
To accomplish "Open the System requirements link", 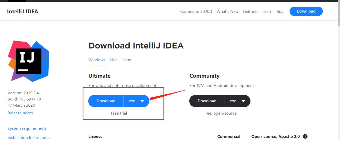I will point(27,128).
